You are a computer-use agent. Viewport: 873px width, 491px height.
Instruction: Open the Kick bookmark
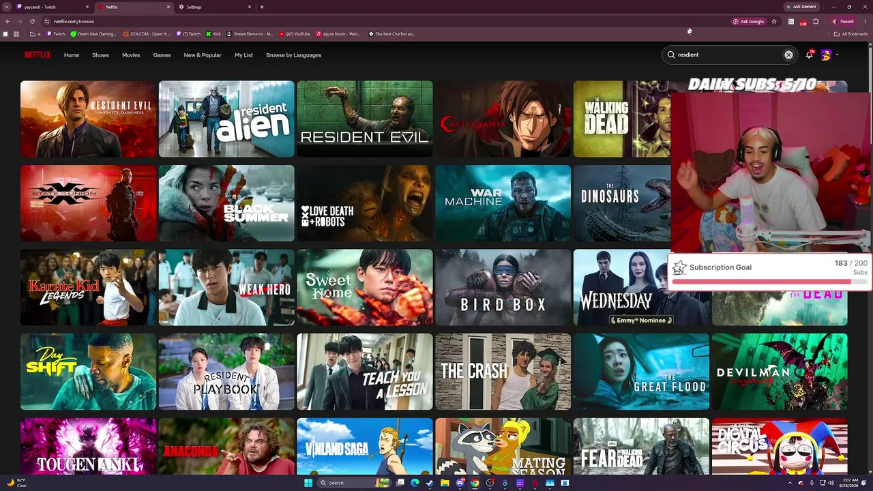pos(214,34)
